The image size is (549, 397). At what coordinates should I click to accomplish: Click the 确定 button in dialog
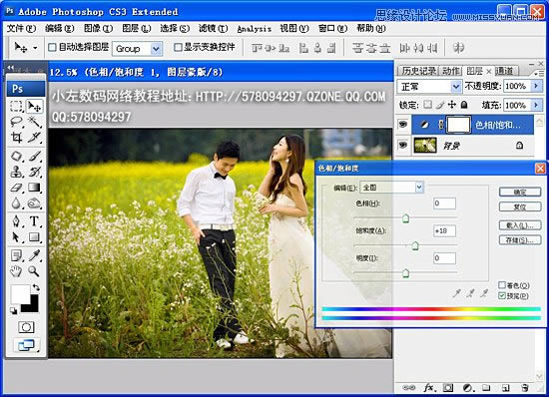(520, 193)
